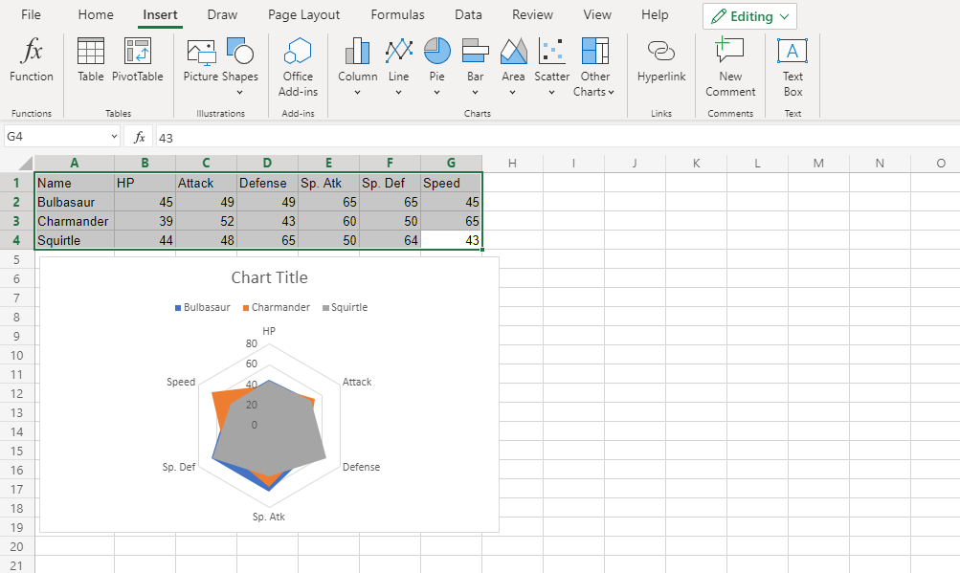Insert a Picture
Image resolution: width=960 pixels, height=573 pixels.
pos(201,64)
